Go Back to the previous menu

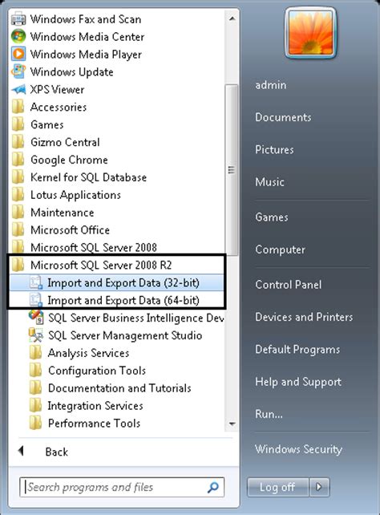56,452
